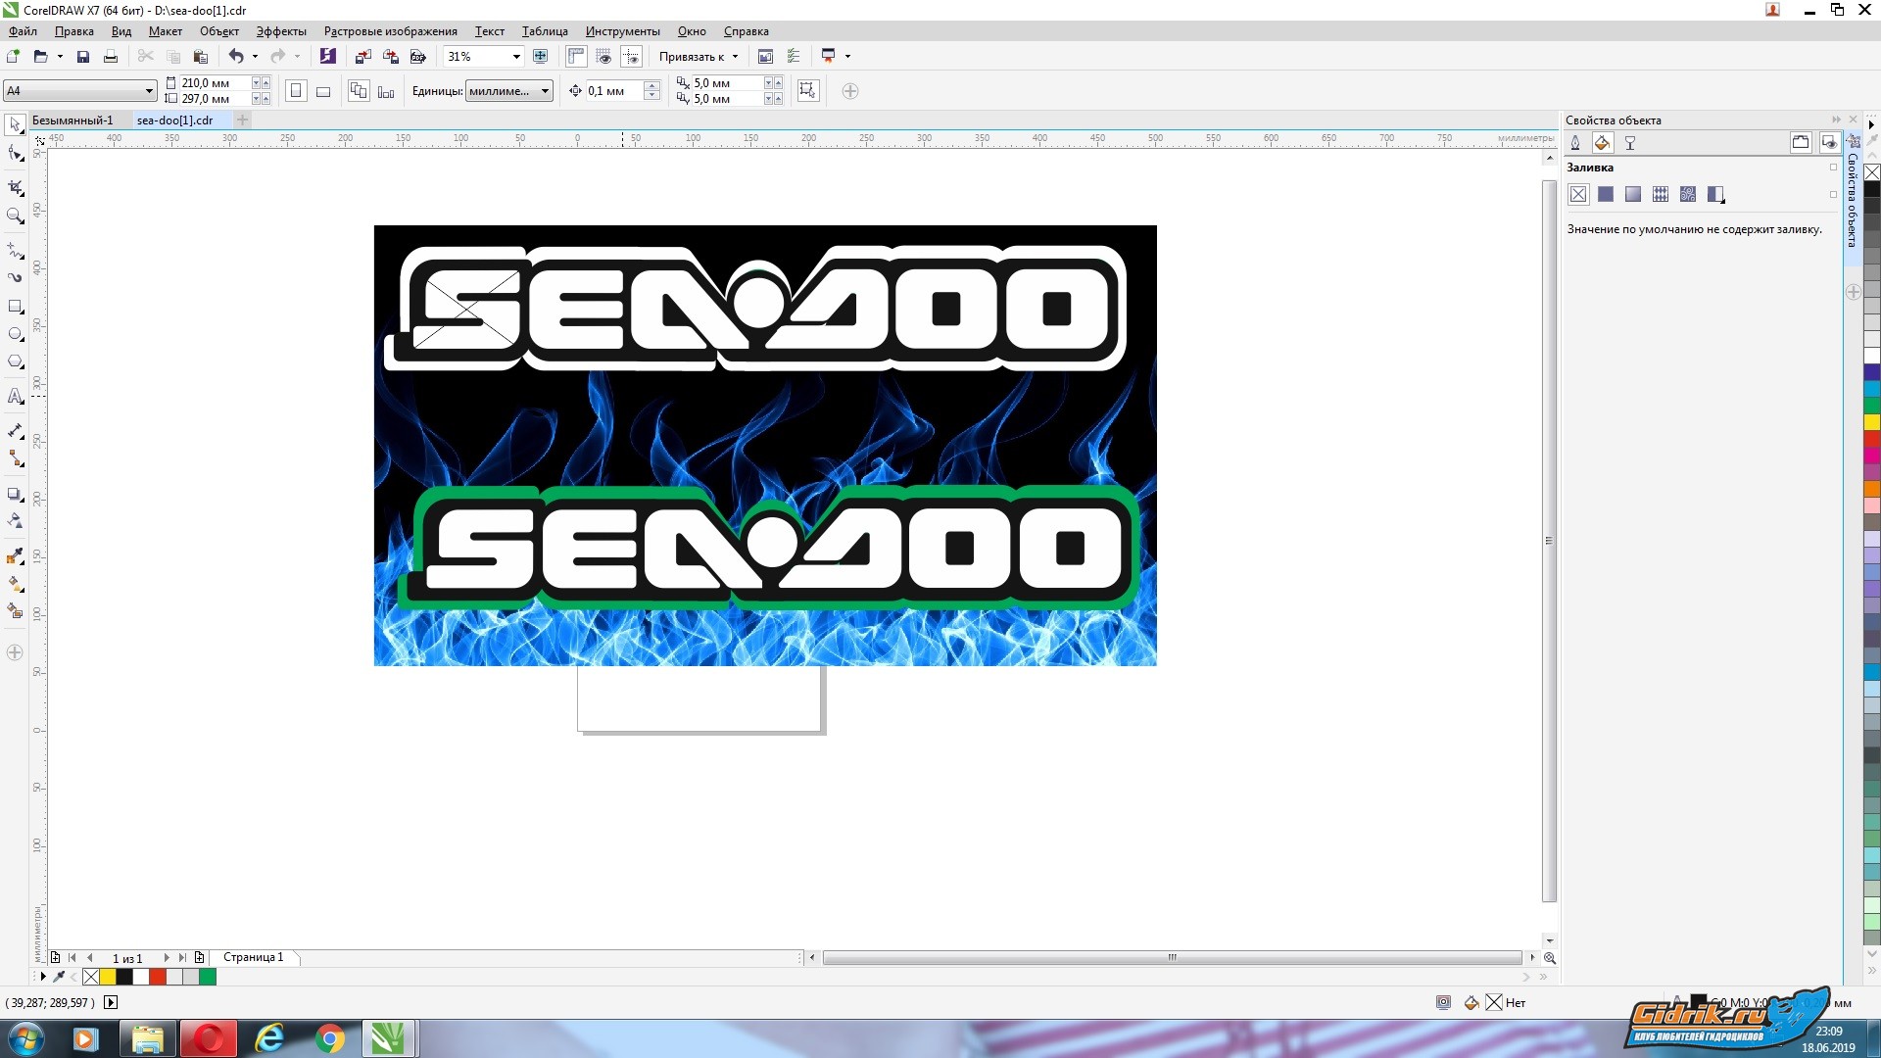Screen dimensions: 1881x1058
Task: Select the Rectangle tool in toolbox
Action: pos(15,307)
